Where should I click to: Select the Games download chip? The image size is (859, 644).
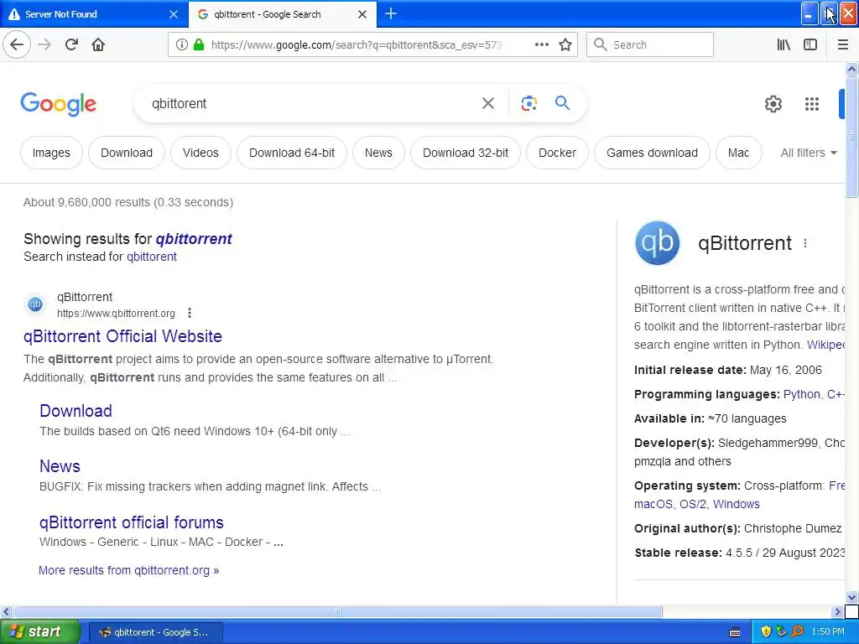click(652, 153)
